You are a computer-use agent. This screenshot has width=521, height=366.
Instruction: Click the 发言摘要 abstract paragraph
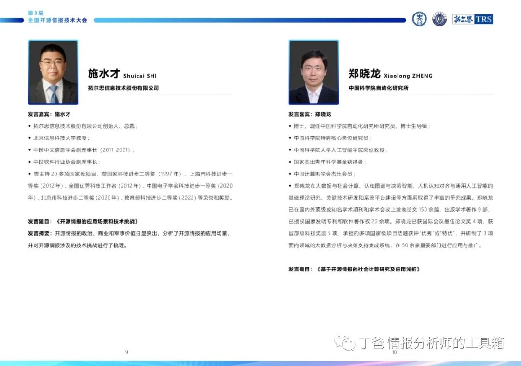129,240
